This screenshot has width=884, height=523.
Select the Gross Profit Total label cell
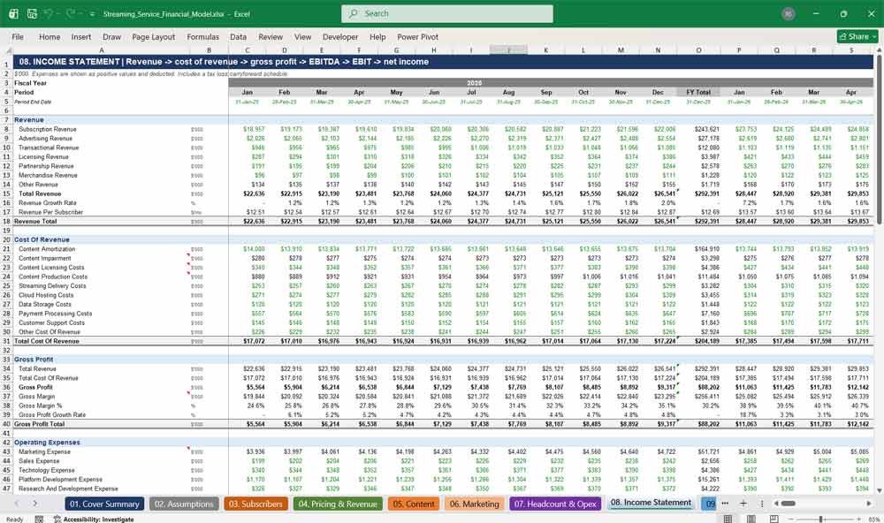[40, 424]
